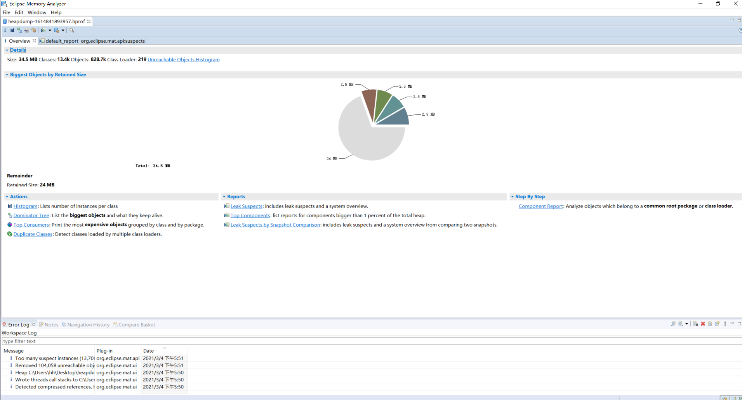Click the run expert system report icon

pyautogui.click(x=43, y=30)
